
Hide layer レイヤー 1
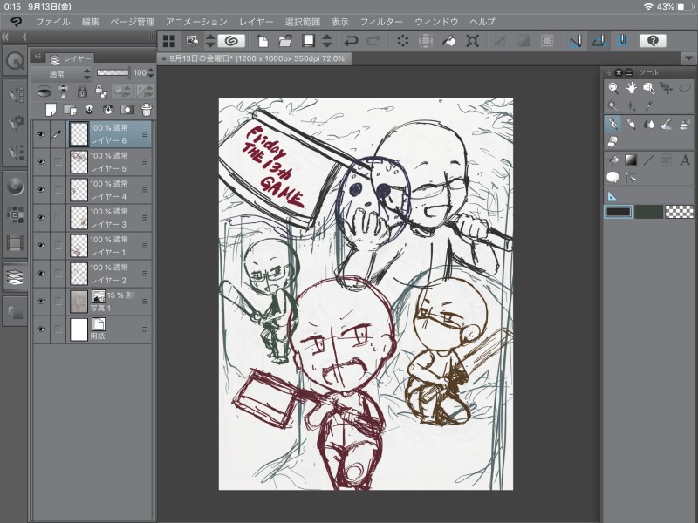tap(41, 246)
